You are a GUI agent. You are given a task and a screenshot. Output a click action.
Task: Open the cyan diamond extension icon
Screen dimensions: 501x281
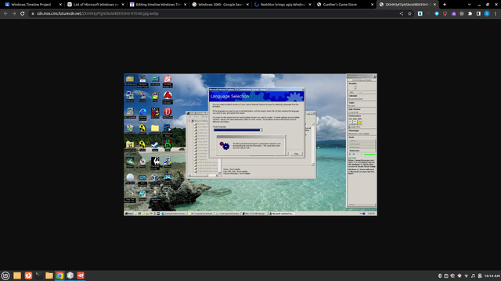(x=437, y=14)
